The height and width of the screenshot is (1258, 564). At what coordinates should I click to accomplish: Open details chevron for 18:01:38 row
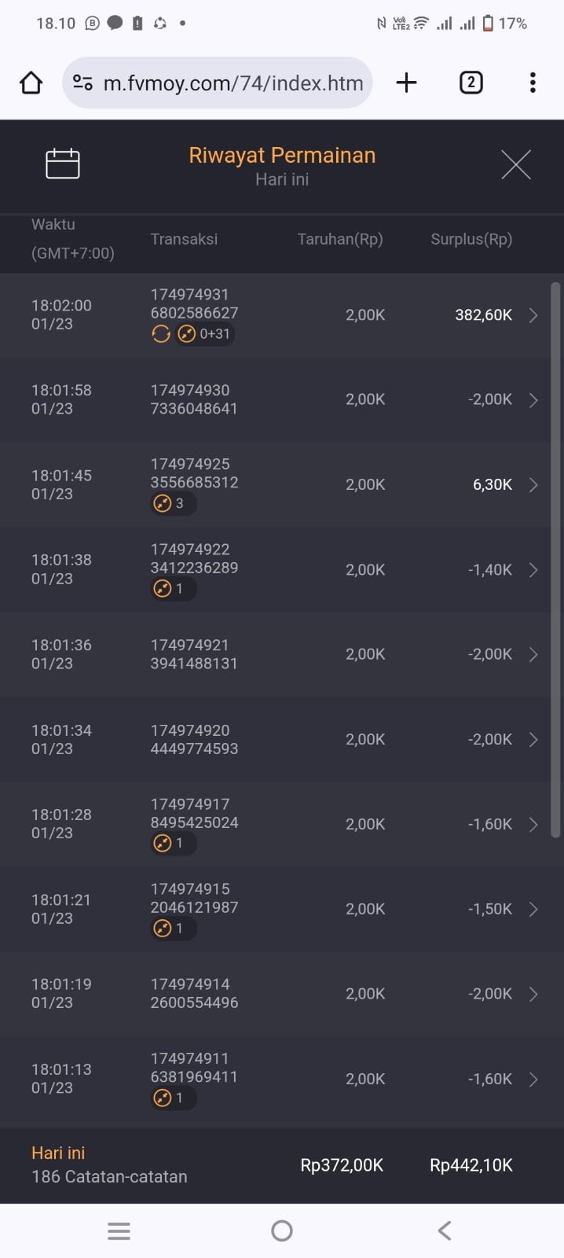[x=533, y=570]
